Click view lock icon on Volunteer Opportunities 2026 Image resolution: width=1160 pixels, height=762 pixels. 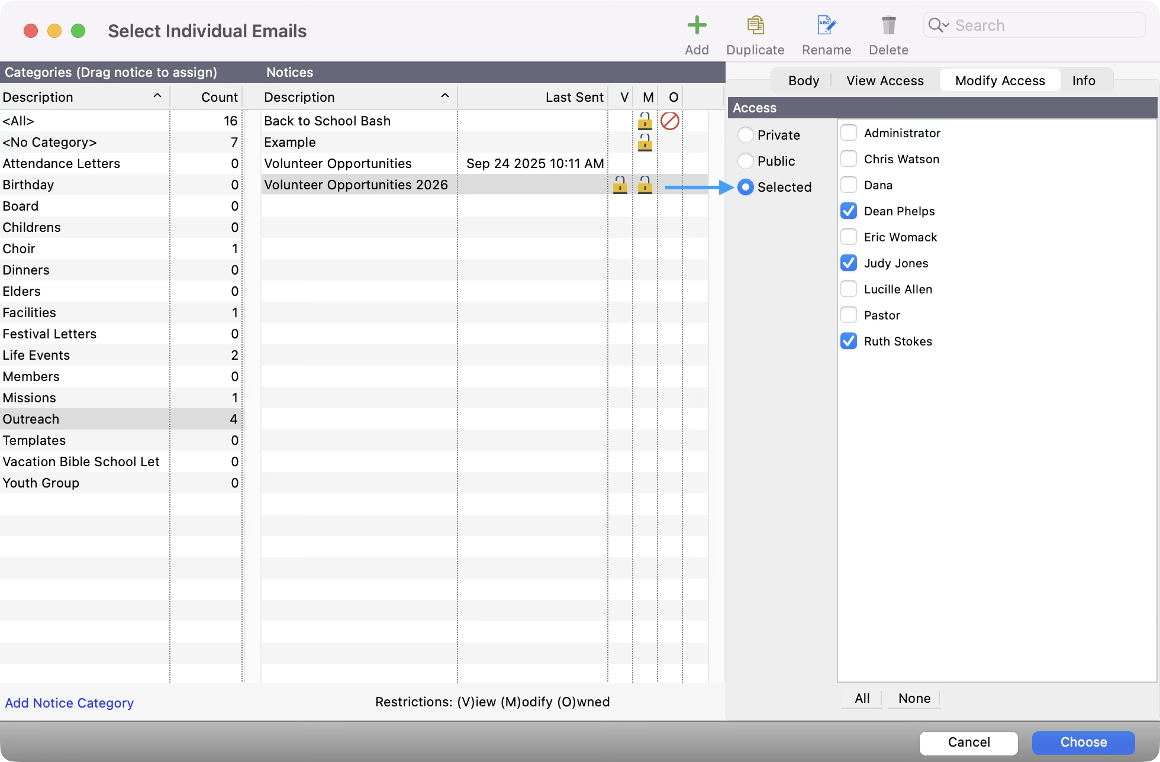[x=620, y=185]
